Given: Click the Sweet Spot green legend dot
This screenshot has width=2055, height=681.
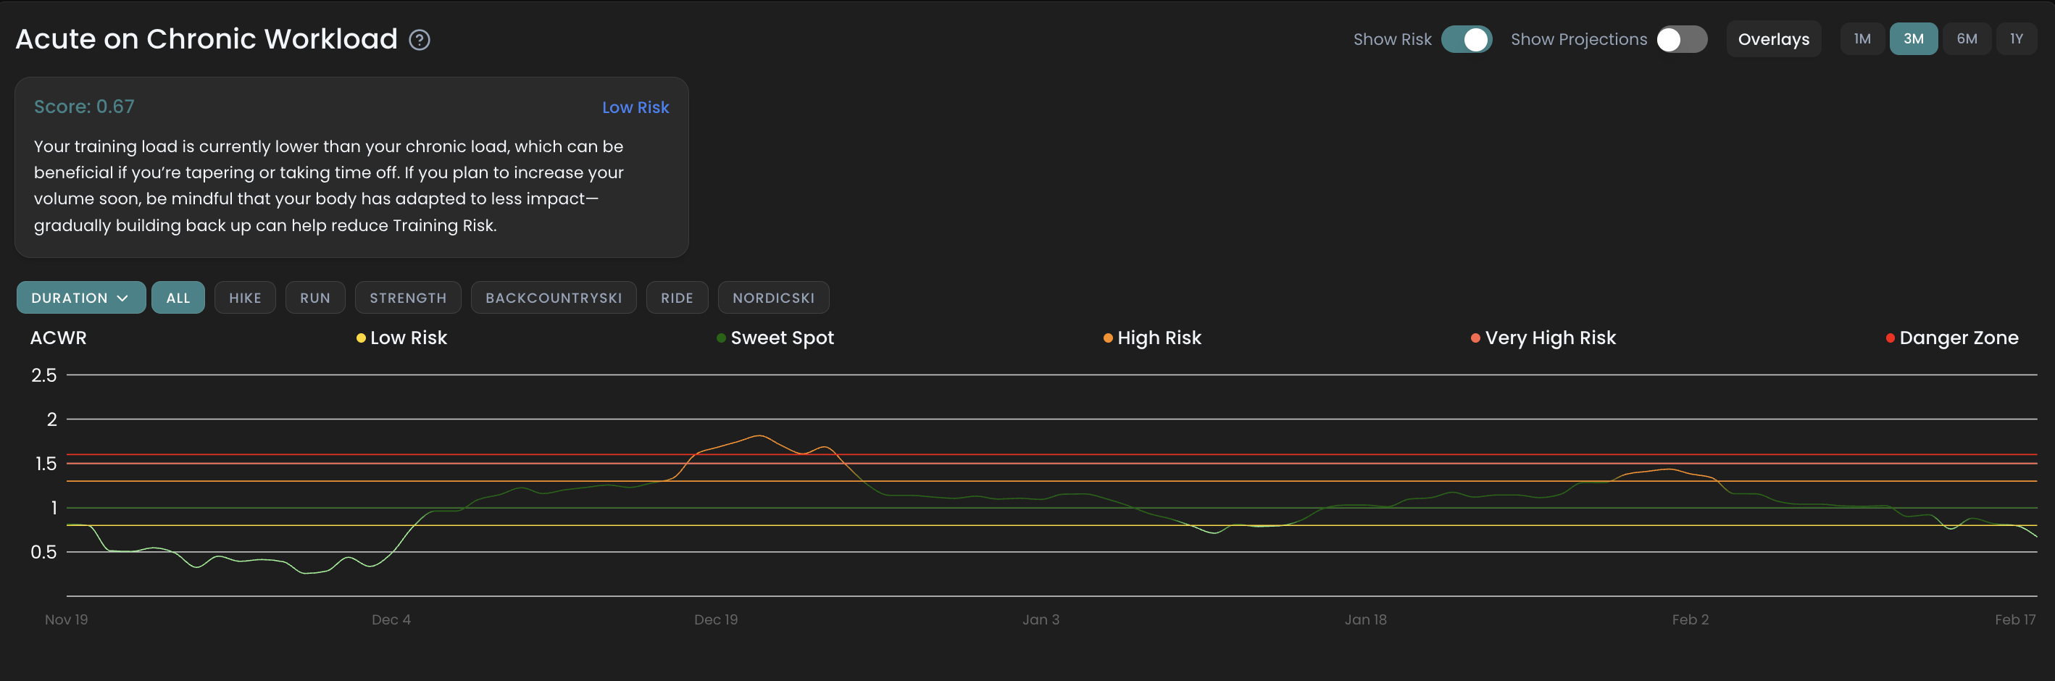Looking at the screenshot, I should pos(721,338).
